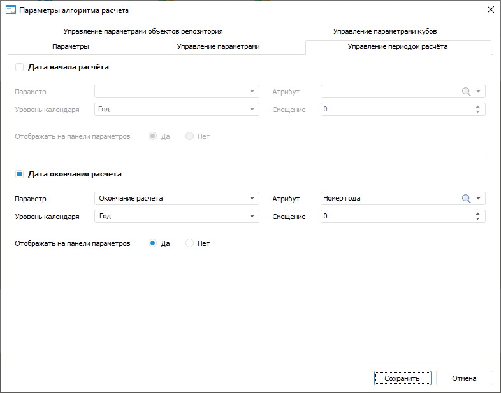Switch to the Параметры tab

[x=70, y=47]
